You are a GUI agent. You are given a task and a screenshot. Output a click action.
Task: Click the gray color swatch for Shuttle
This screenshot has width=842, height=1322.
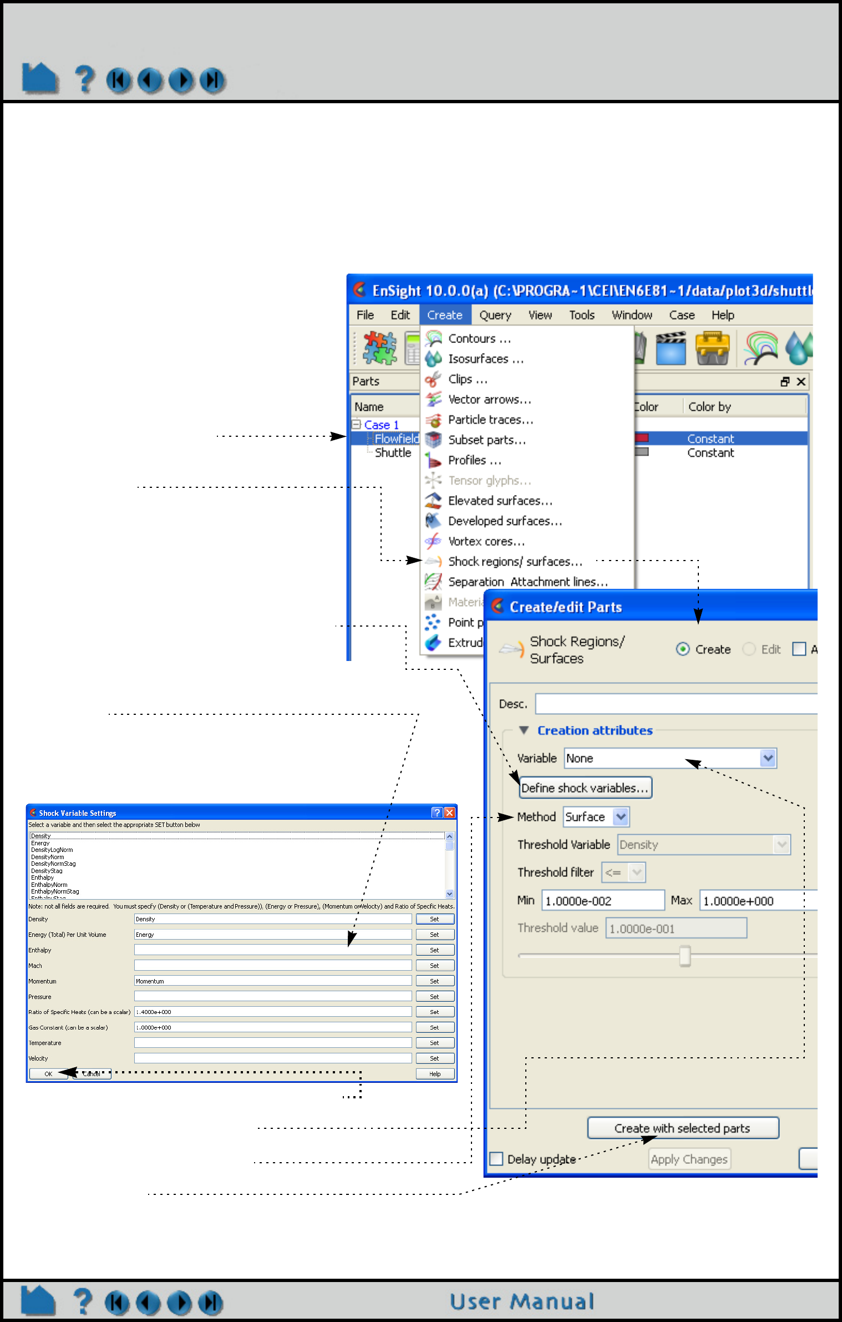click(x=642, y=452)
